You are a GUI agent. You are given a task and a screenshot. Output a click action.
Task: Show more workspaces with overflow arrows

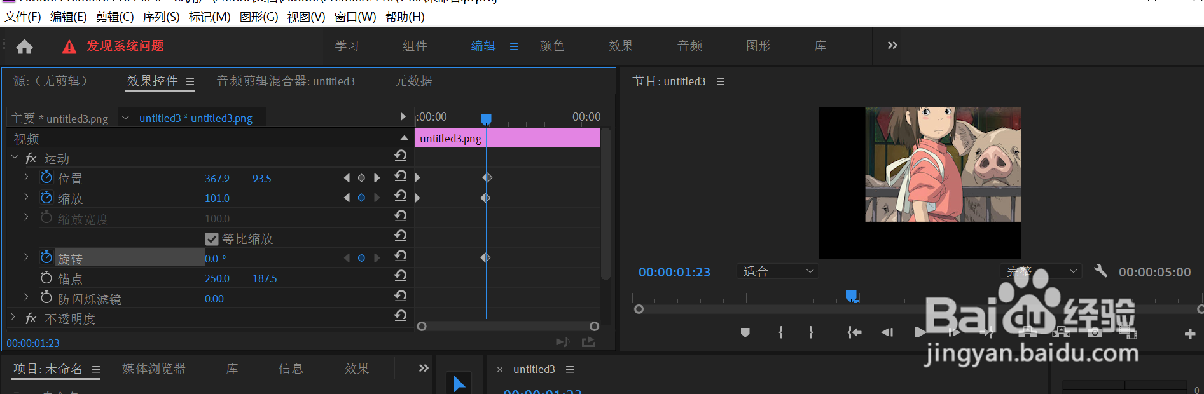tap(892, 46)
